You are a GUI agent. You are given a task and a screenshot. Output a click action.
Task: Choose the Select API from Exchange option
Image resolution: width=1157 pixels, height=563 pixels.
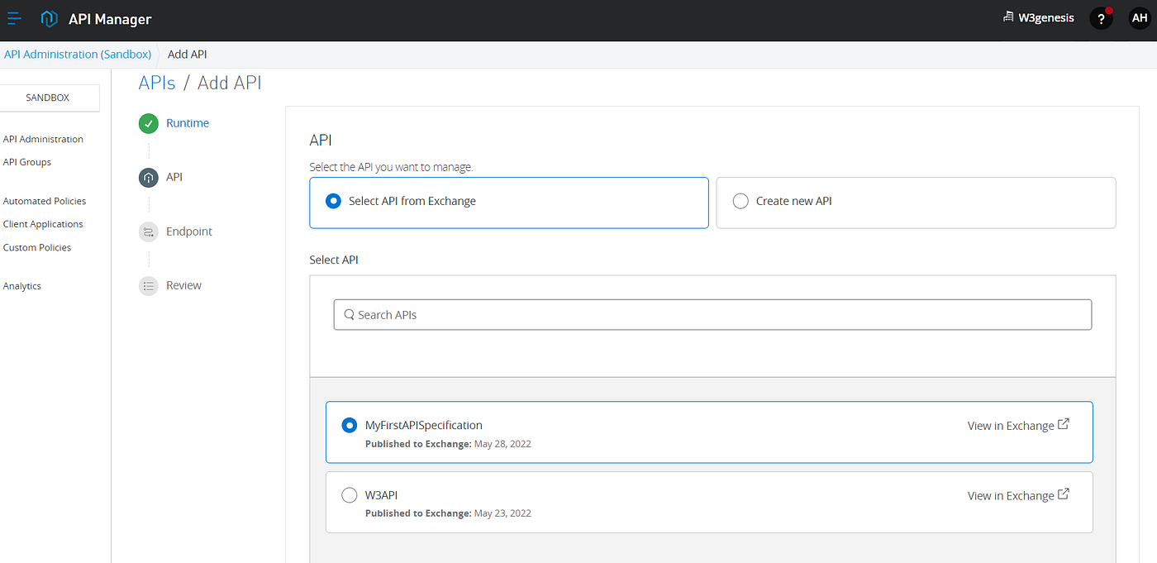333,201
